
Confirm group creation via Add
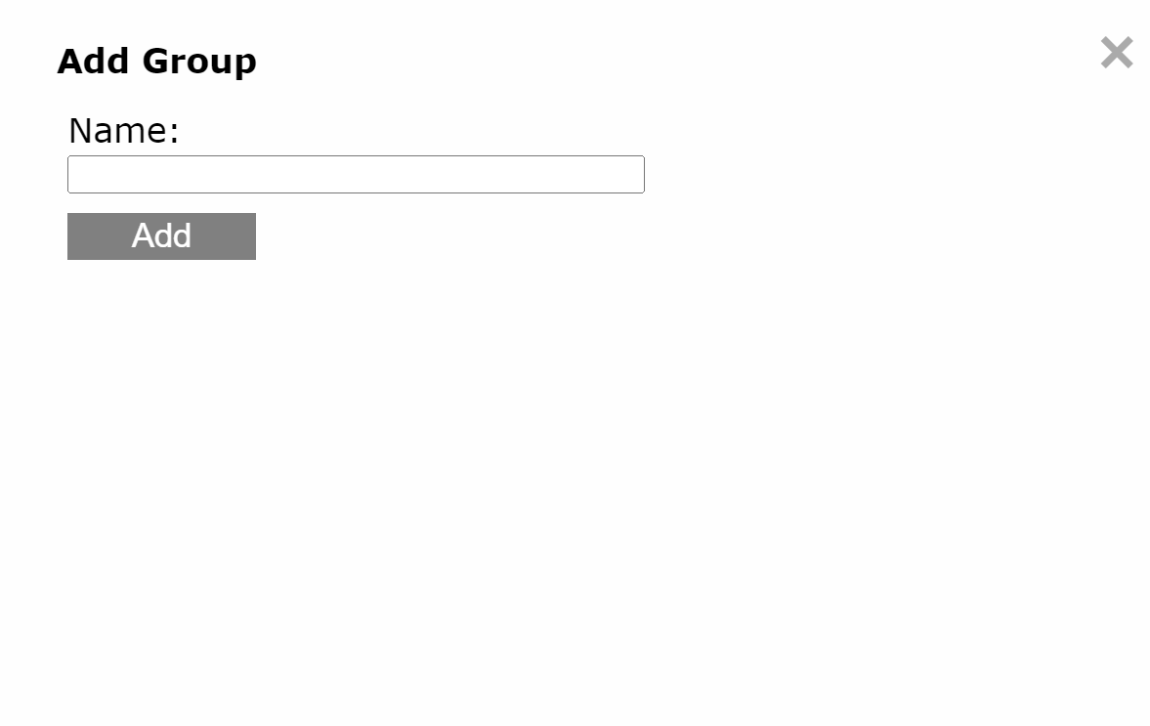(x=161, y=236)
